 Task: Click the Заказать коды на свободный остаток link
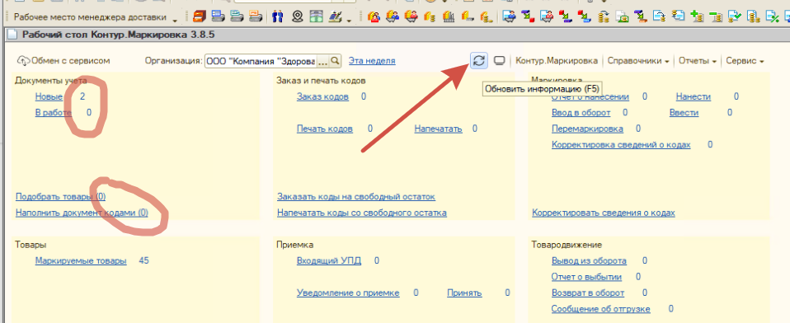(356, 197)
